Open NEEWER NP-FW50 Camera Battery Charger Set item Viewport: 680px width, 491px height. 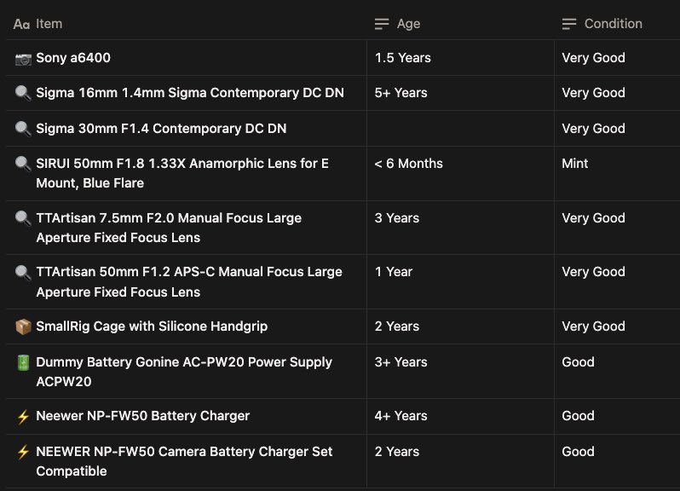184,461
